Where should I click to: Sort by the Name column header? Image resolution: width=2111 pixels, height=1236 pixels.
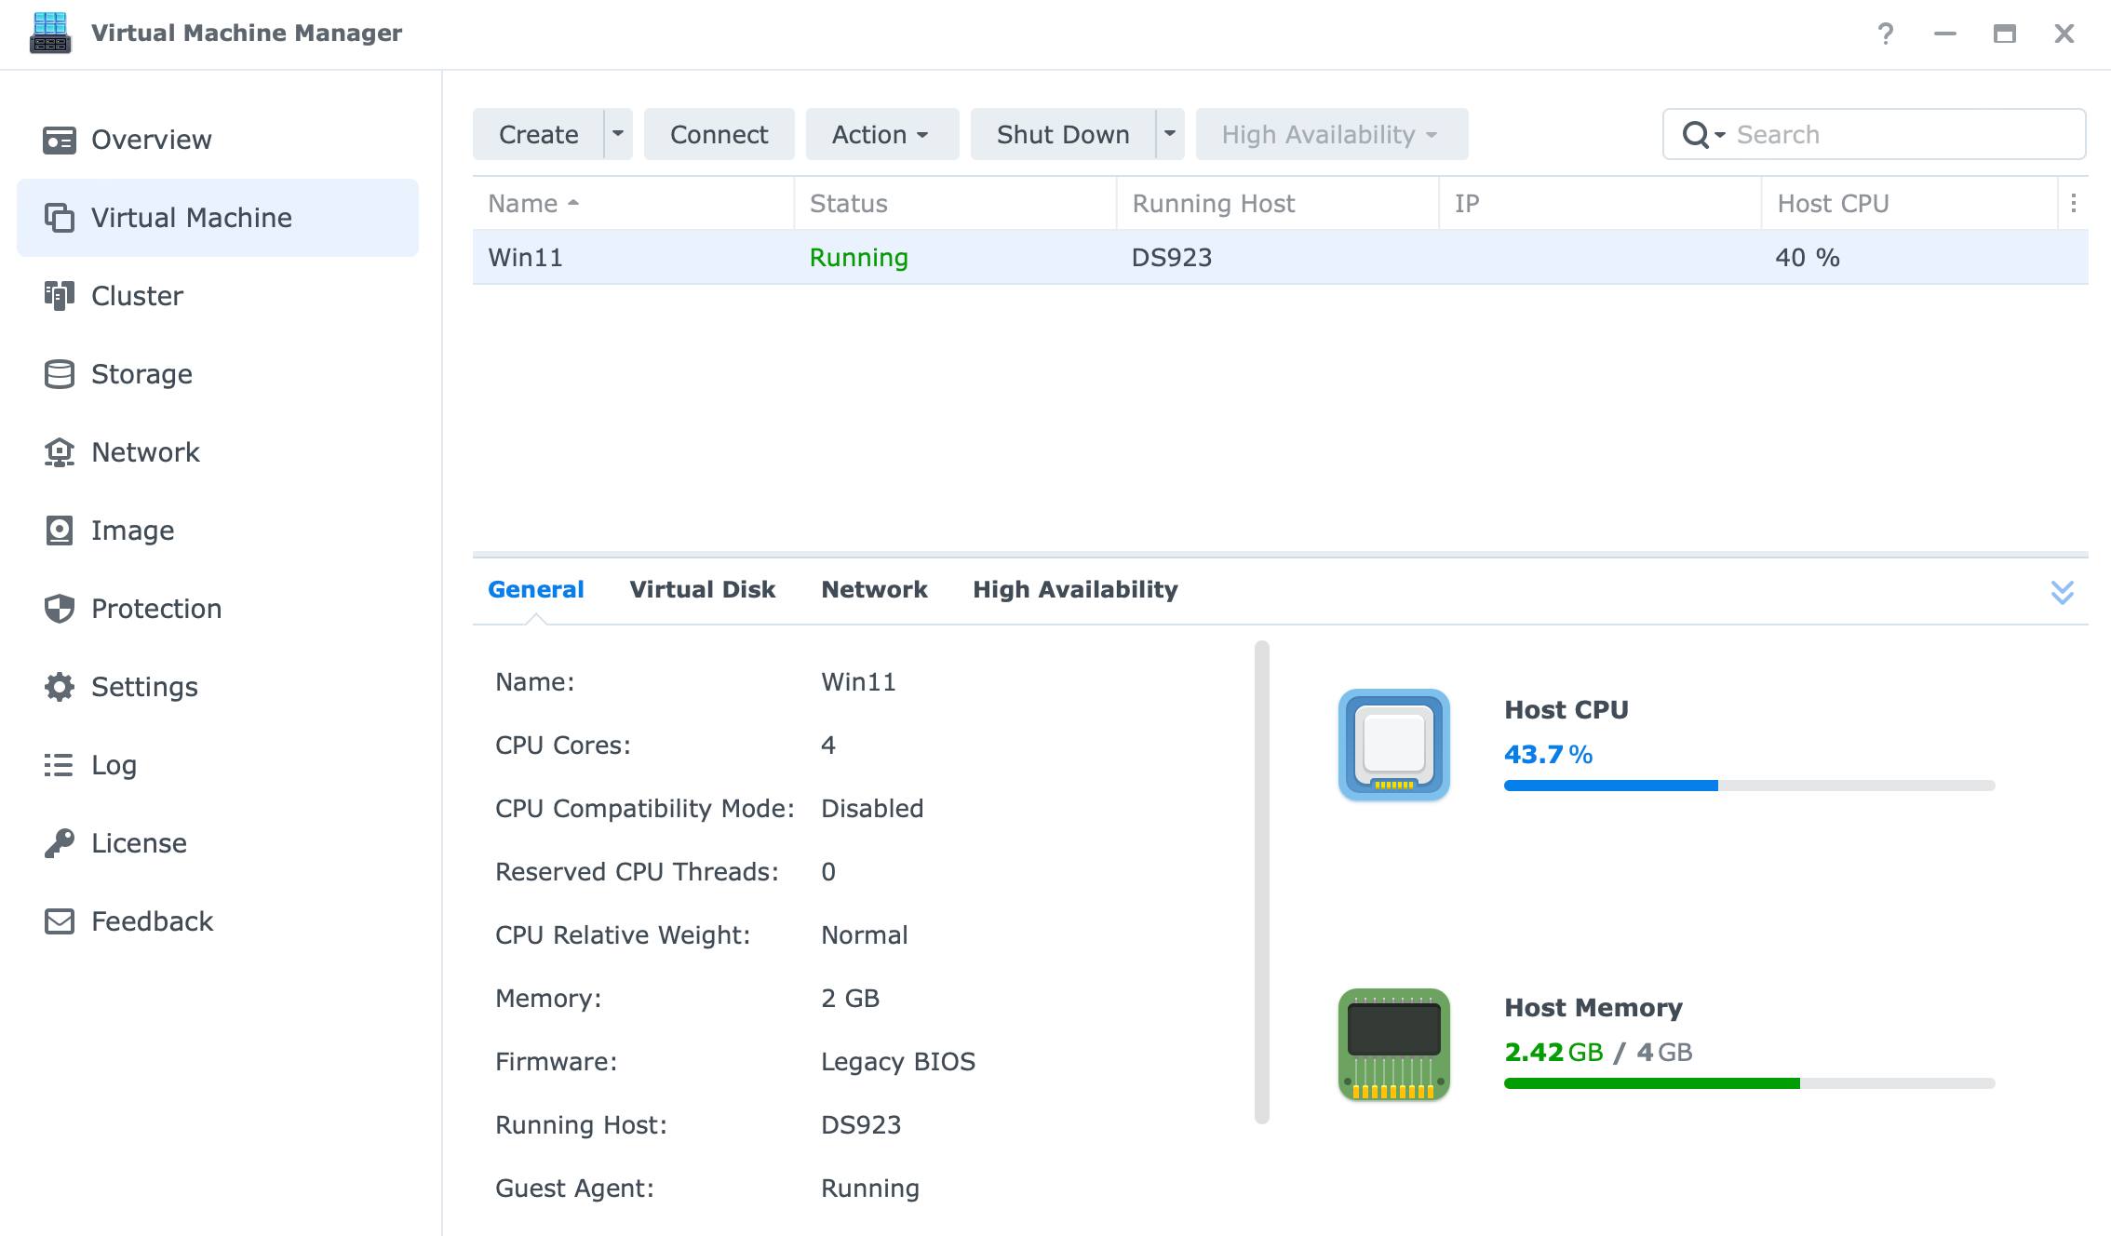[x=633, y=203]
